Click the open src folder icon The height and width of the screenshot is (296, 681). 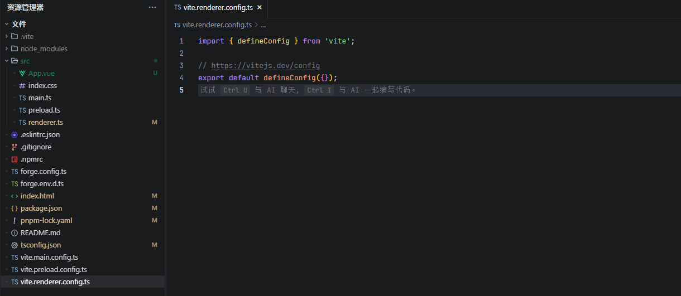(x=15, y=61)
